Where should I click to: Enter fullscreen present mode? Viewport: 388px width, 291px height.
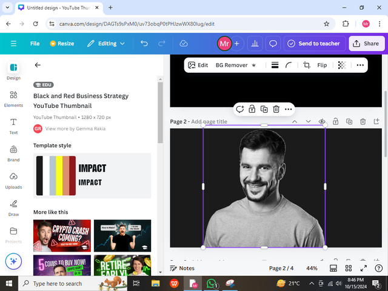(364, 268)
